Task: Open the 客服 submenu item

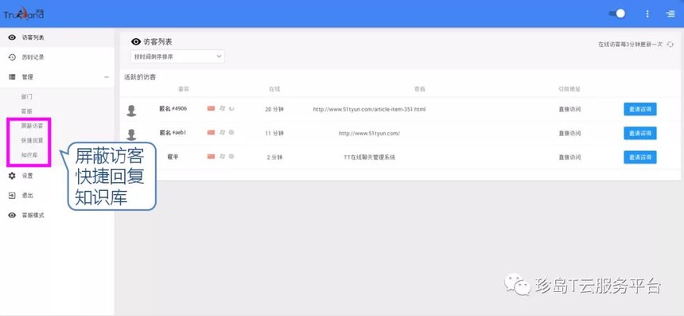Action: pyautogui.click(x=26, y=111)
